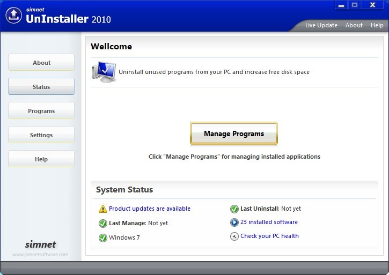Click blue arrow icon beside installed software

coord(234,222)
